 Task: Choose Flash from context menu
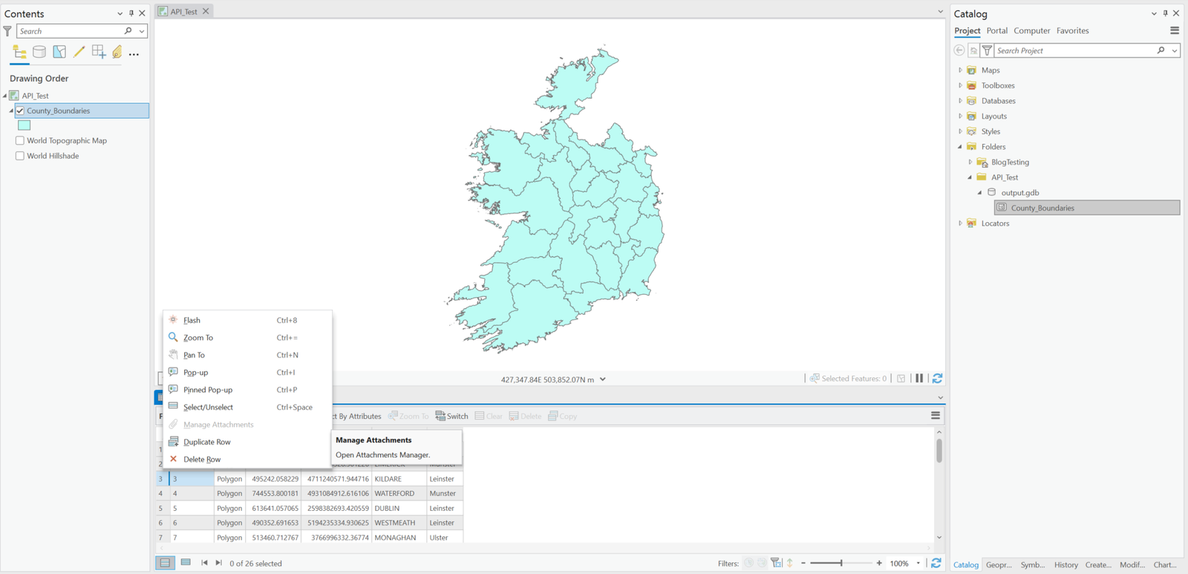247,320
